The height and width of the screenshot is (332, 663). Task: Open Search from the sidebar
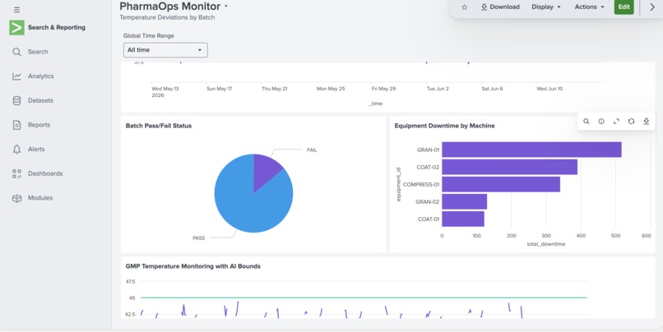point(38,52)
